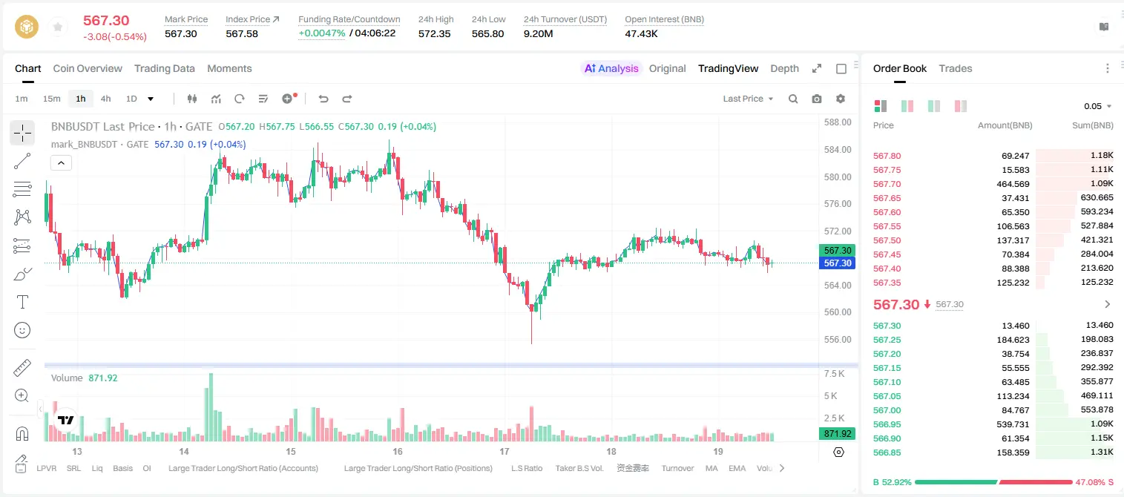Open the Coin Overview tab

tap(88, 68)
